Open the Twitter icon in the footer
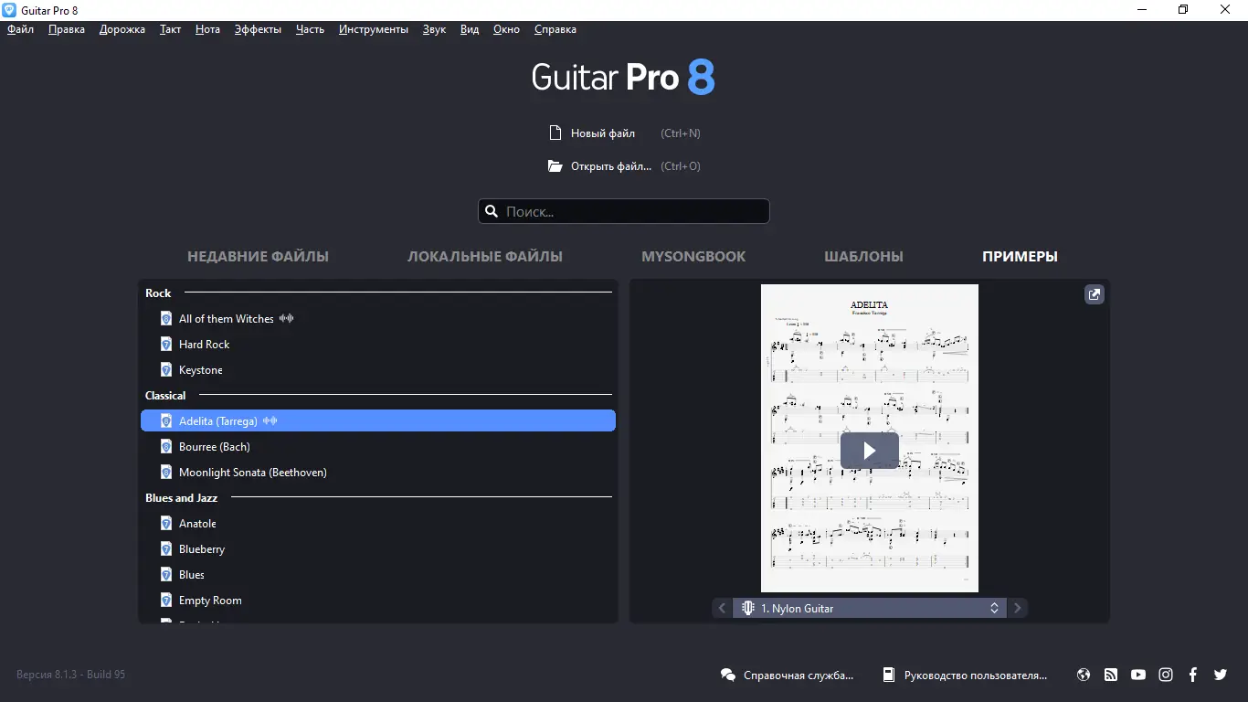This screenshot has width=1248, height=702. point(1221,675)
